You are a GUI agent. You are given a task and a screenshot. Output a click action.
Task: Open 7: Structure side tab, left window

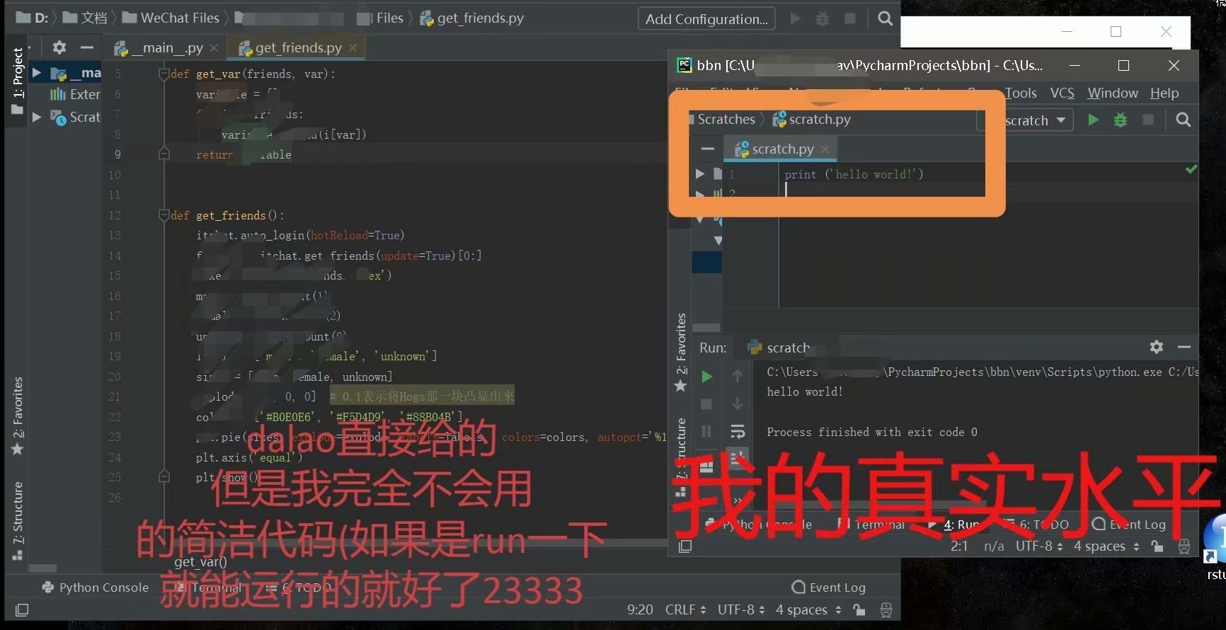point(18,521)
